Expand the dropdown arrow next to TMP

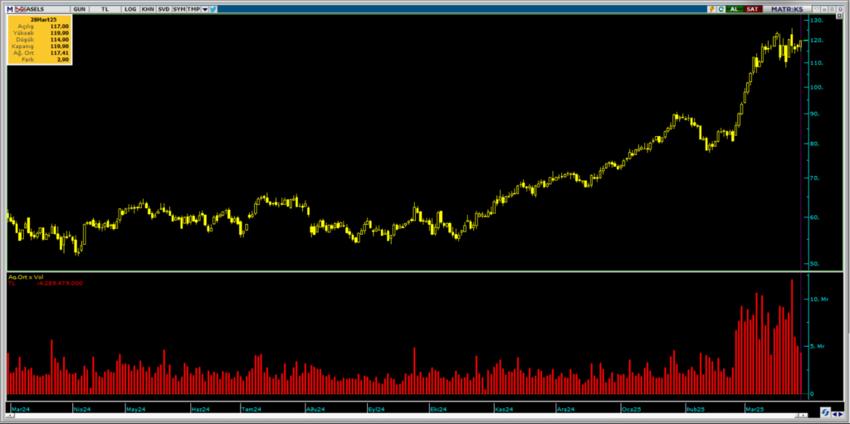click(204, 8)
